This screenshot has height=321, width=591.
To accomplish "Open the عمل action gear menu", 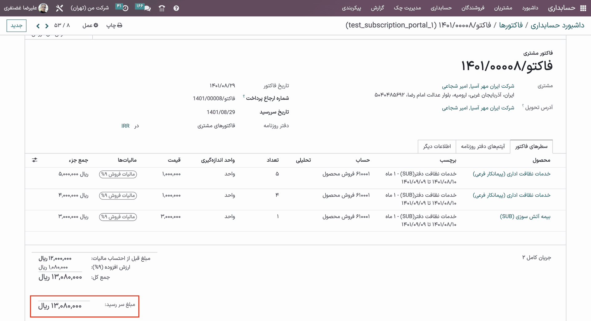I will (x=90, y=25).
